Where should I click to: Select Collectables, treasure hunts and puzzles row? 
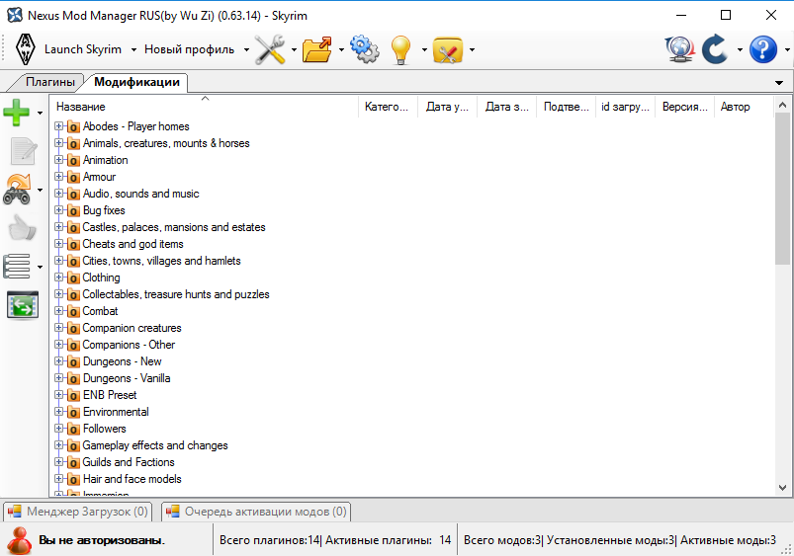(x=176, y=294)
